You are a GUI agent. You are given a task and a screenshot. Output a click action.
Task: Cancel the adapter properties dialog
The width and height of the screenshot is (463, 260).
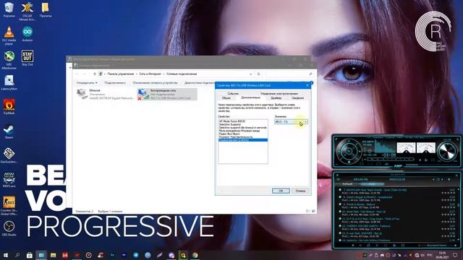(x=300, y=191)
